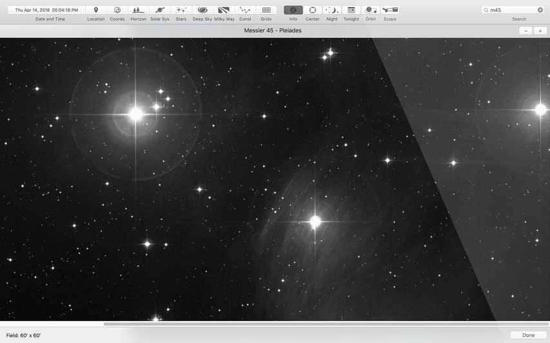Select the Info toolbar button
Image resolution: width=550 pixels, height=343 pixels.
(293, 10)
